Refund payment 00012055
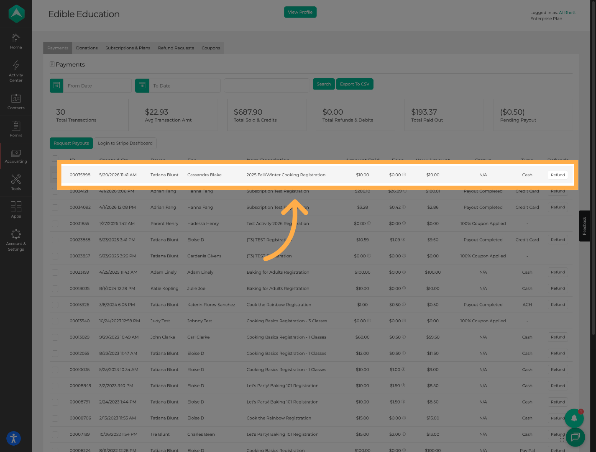The image size is (596, 452). (x=558, y=353)
